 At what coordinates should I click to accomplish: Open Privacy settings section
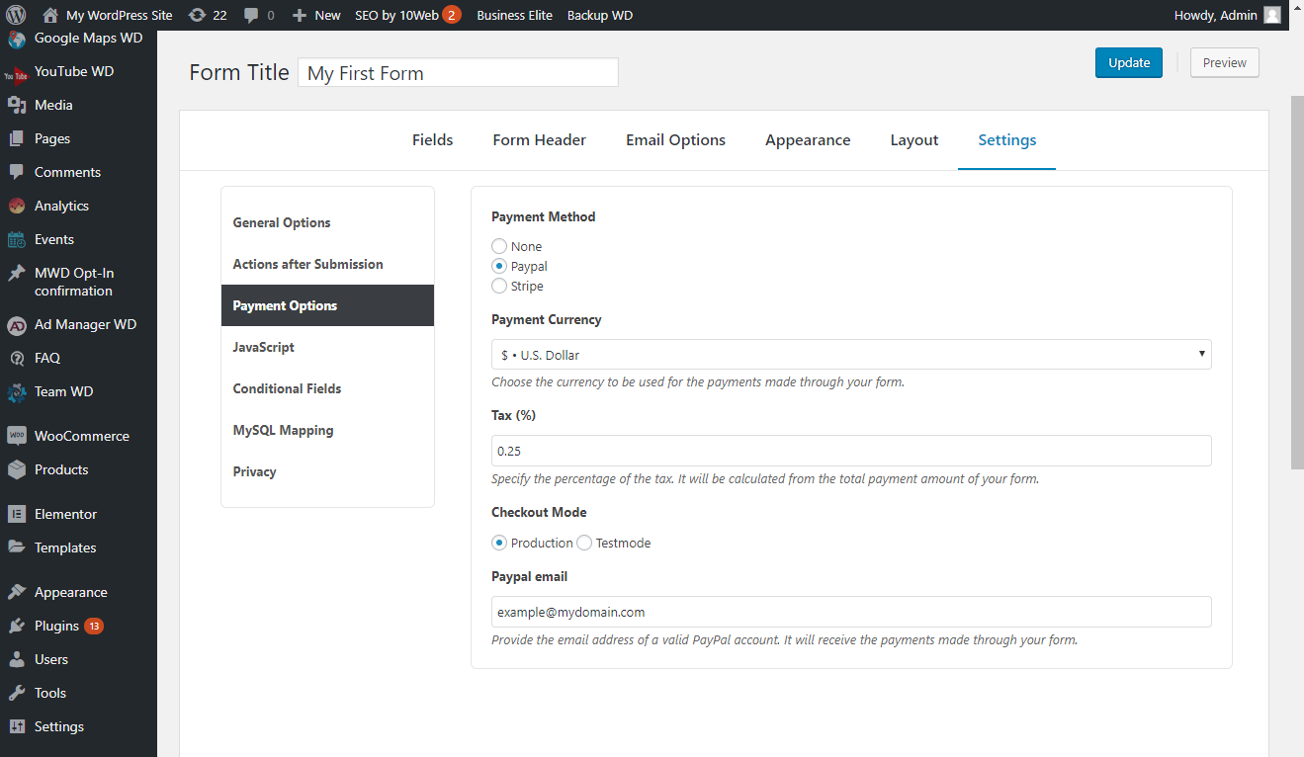pyautogui.click(x=327, y=471)
